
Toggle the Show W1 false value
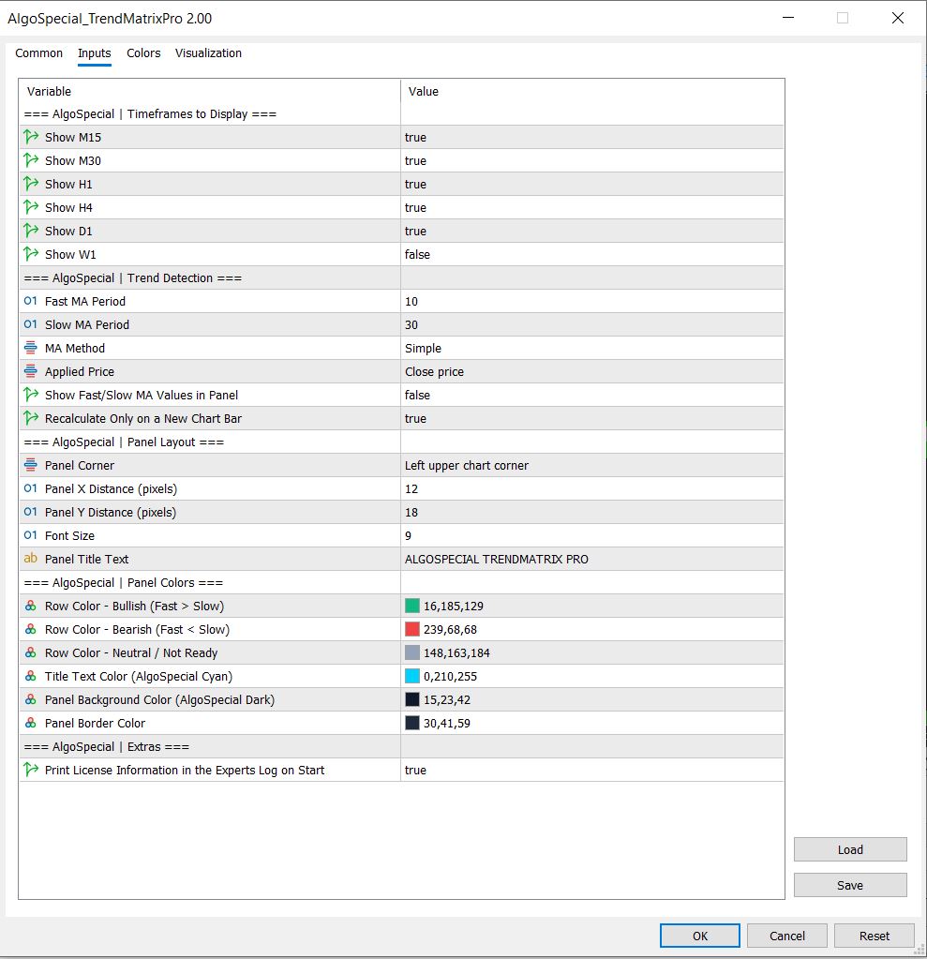(591, 254)
